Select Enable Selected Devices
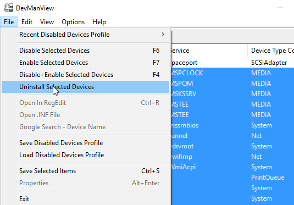 pos(85,63)
